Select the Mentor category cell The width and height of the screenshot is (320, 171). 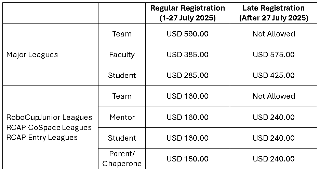click(122, 117)
